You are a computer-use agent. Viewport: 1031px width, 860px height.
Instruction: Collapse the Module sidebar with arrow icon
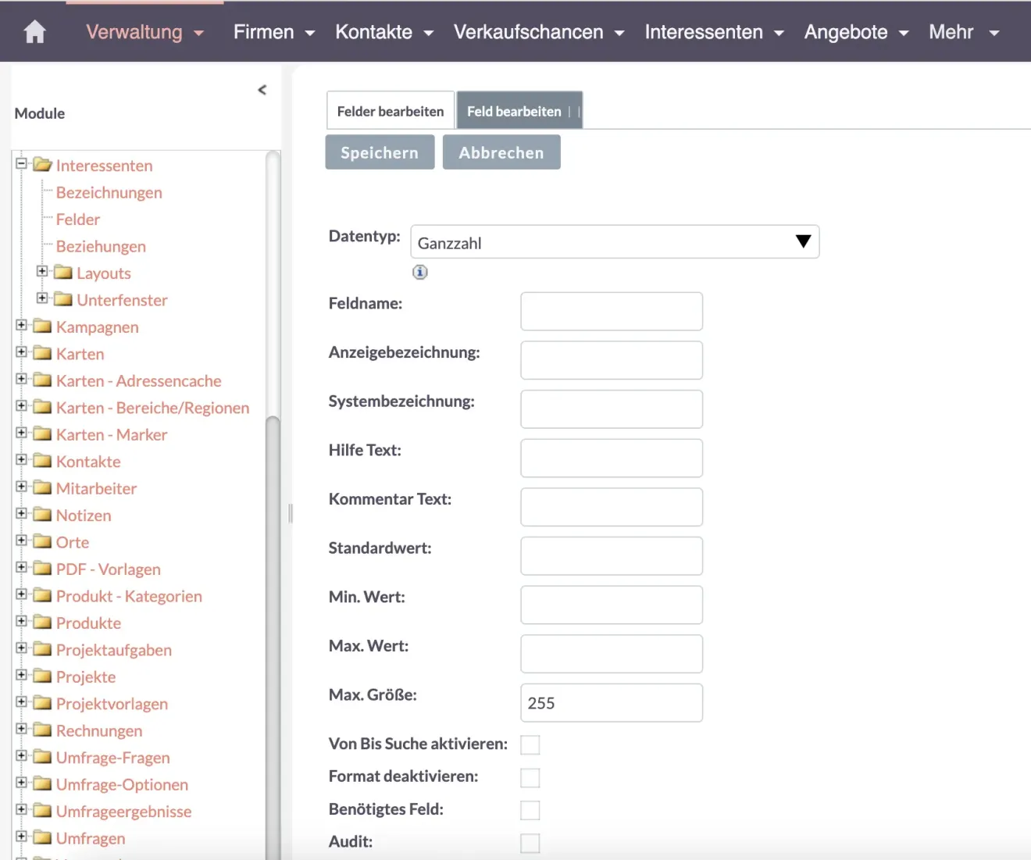pyautogui.click(x=262, y=90)
